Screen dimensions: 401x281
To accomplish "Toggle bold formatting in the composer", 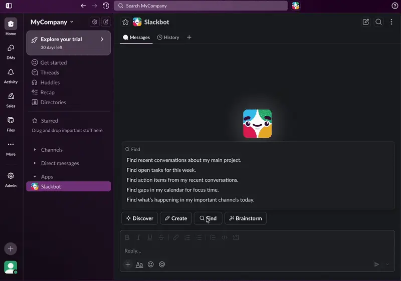I will (x=127, y=237).
